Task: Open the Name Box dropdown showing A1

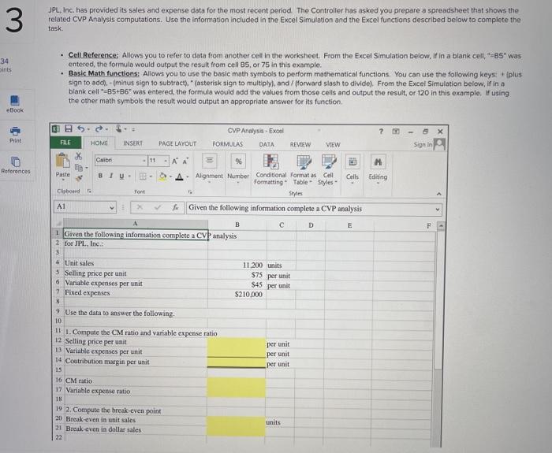Action: pos(112,207)
